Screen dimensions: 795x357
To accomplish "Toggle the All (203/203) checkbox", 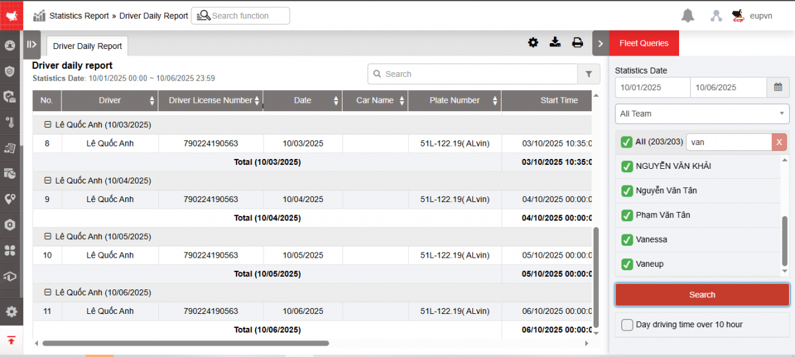I will pos(626,142).
